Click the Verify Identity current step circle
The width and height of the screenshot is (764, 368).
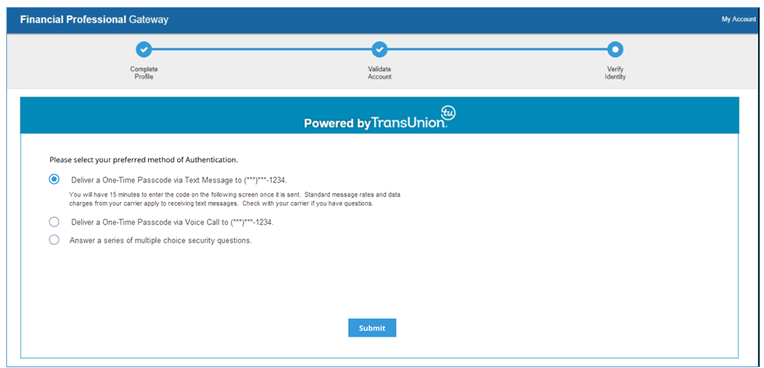[x=615, y=50]
